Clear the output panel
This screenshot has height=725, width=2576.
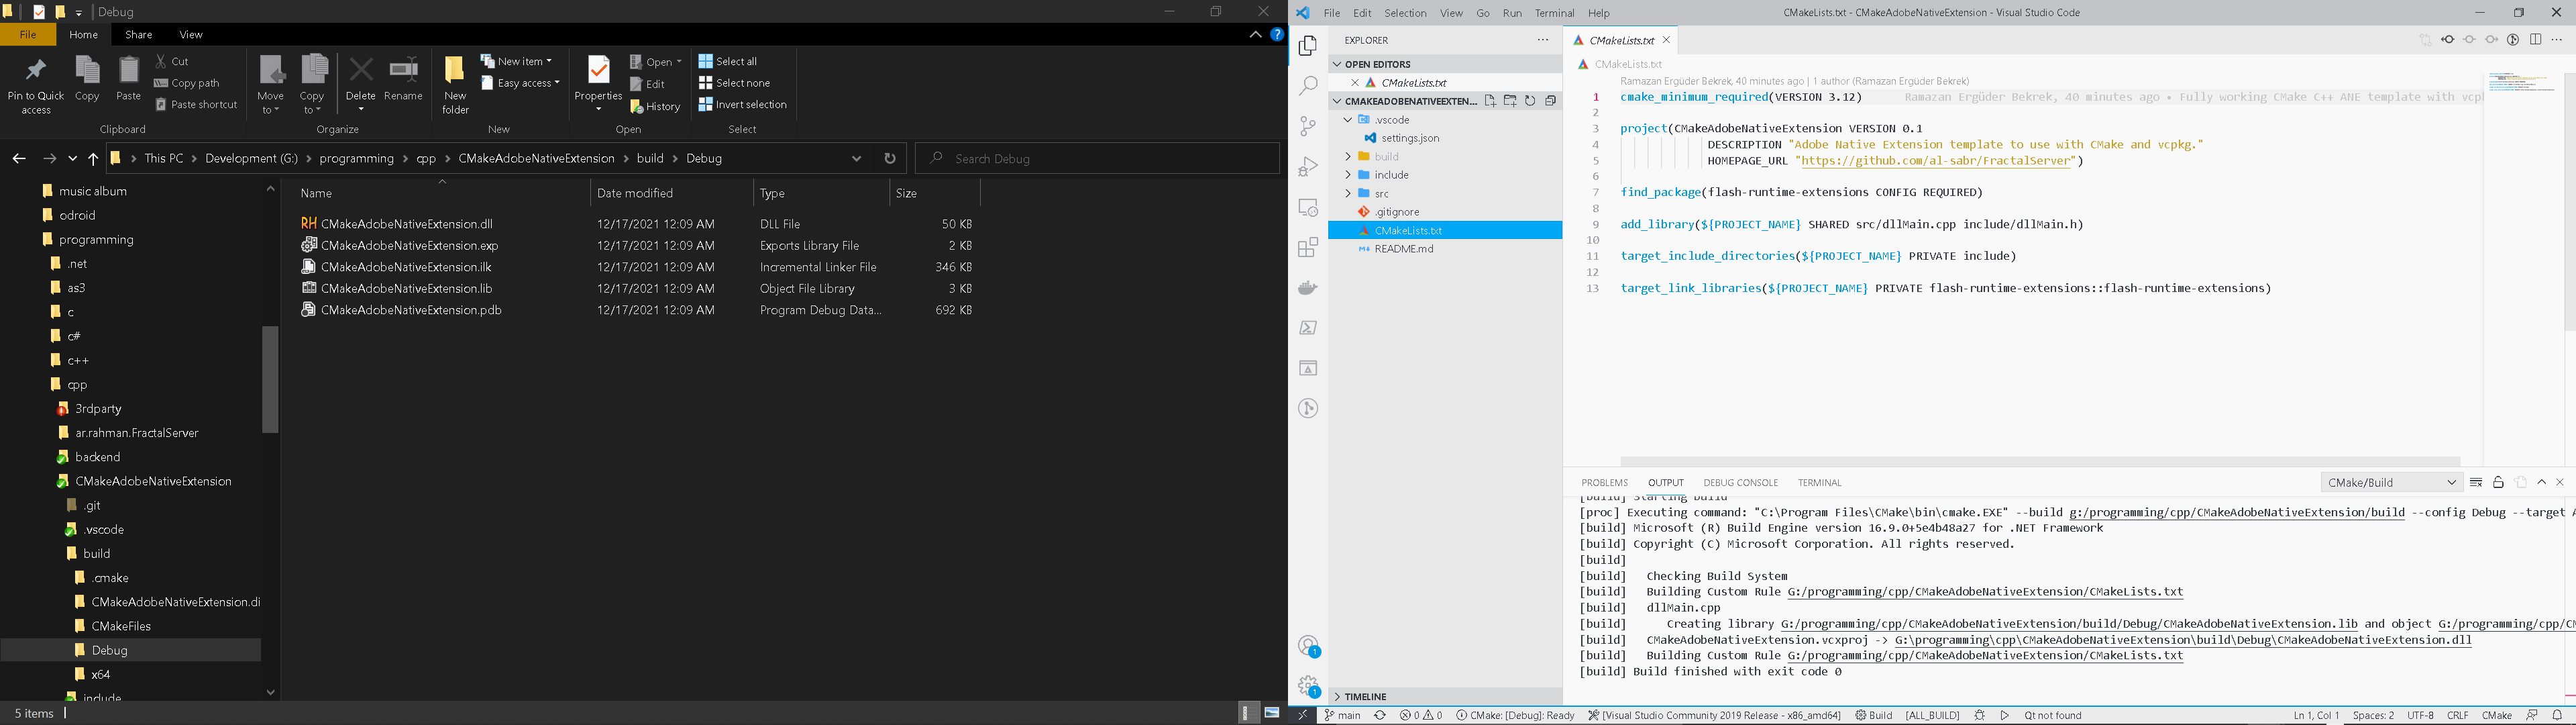pyautogui.click(x=2476, y=483)
